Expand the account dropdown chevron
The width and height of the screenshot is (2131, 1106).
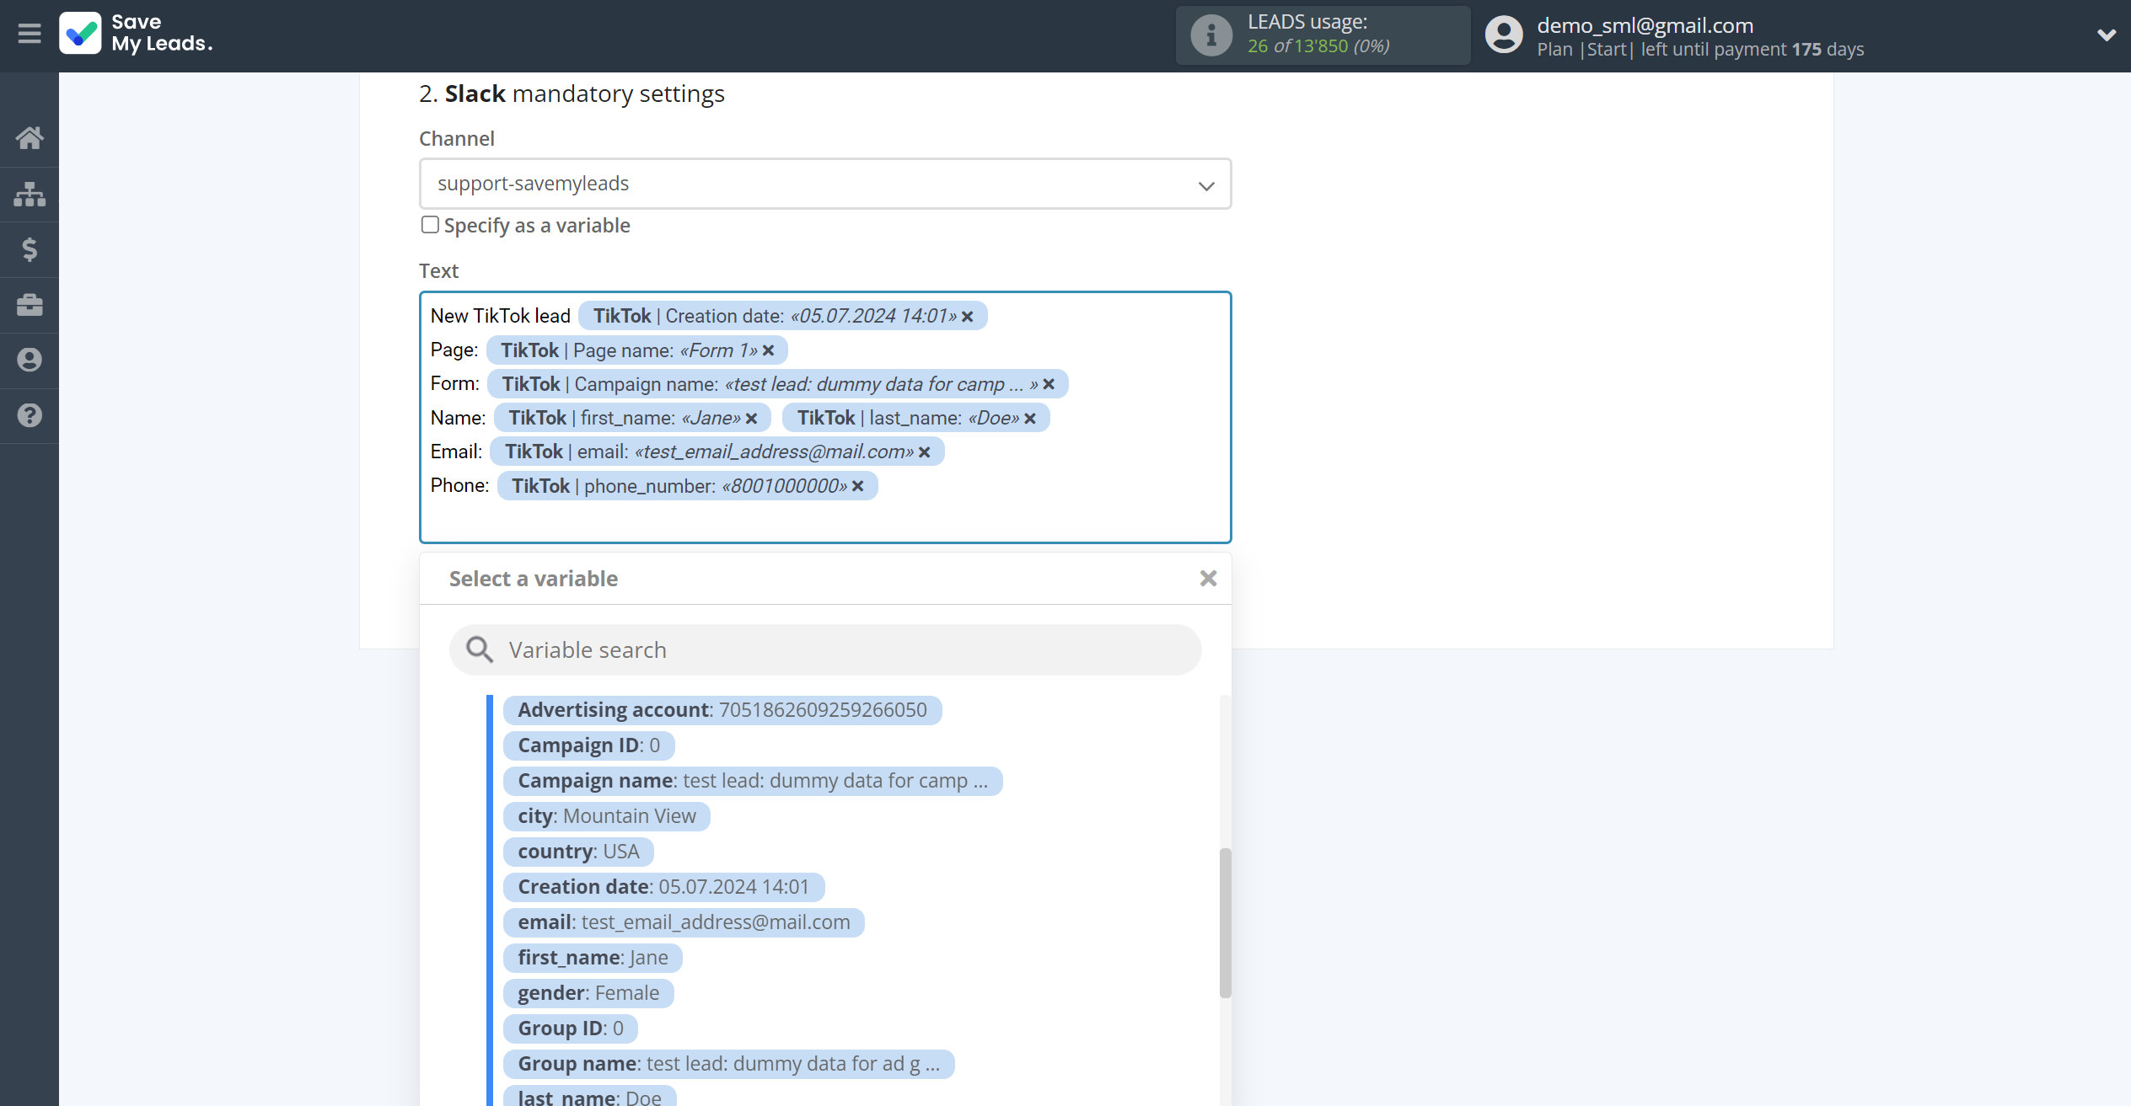pyautogui.click(x=2106, y=35)
